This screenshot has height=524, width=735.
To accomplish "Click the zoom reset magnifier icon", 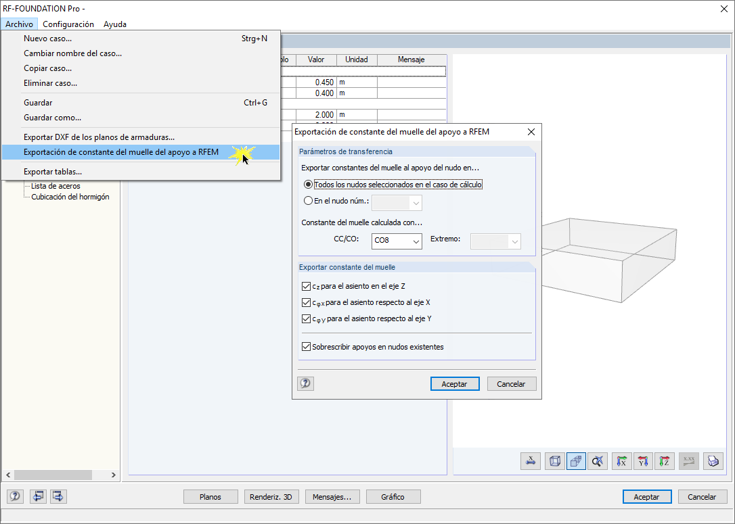I will click(x=598, y=461).
